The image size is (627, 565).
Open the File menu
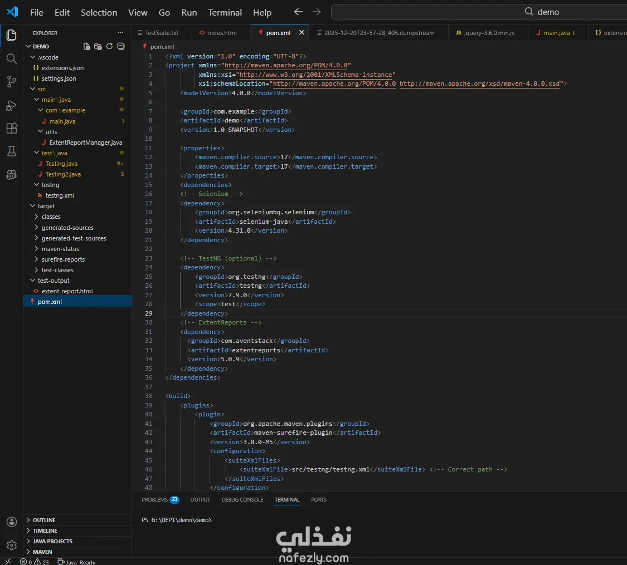36,12
